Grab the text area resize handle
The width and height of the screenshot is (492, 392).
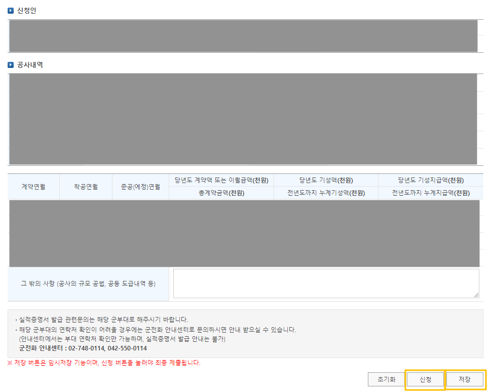click(x=476, y=295)
